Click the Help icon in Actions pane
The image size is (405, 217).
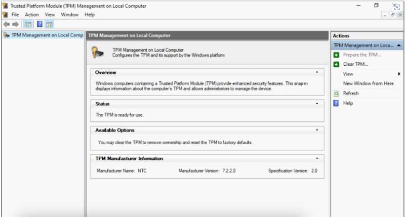(336, 103)
